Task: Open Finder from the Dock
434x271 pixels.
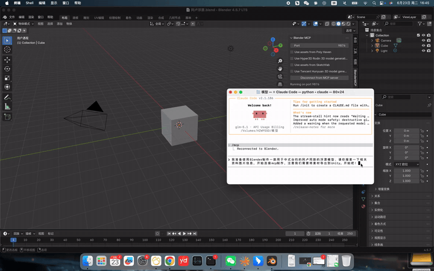Action: tap(88, 261)
